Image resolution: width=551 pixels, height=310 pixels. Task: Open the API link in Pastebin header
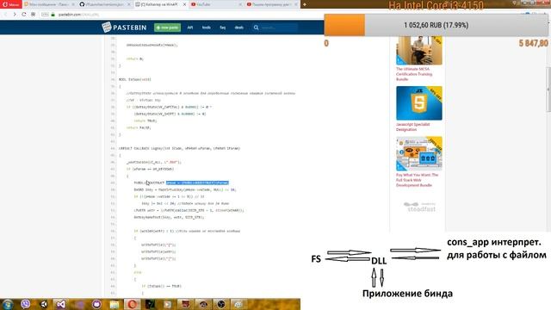[190, 28]
